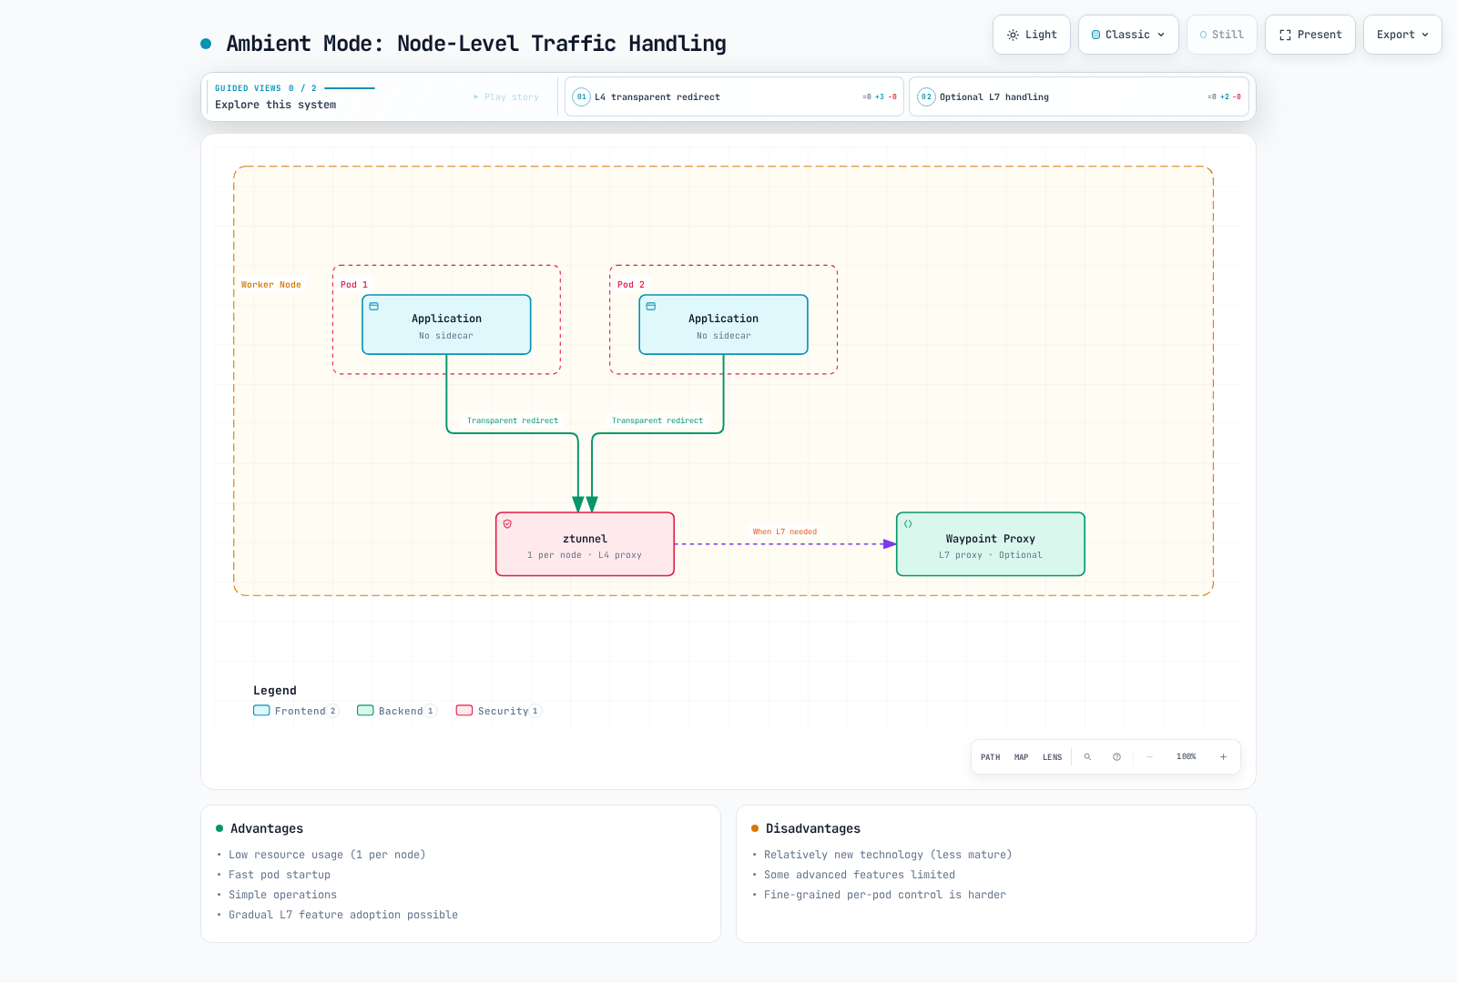
Task: Zoom out with the minus icon
Action: (1149, 757)
